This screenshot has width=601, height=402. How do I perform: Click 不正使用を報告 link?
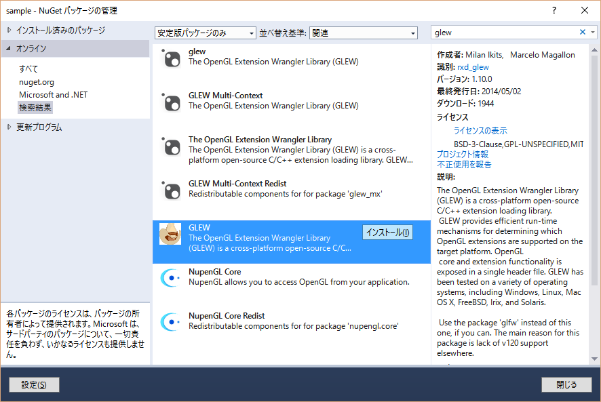(x=464, y=165)
